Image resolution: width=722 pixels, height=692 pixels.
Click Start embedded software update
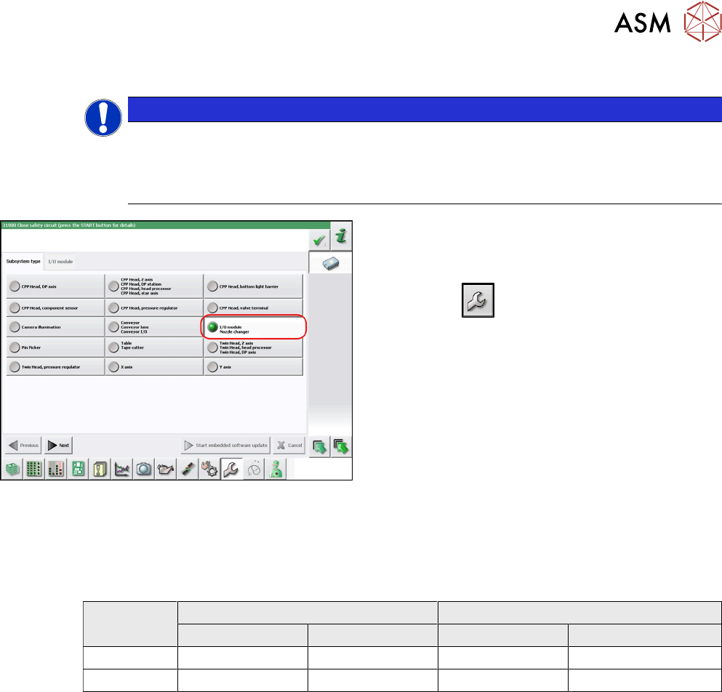[225, 445]
